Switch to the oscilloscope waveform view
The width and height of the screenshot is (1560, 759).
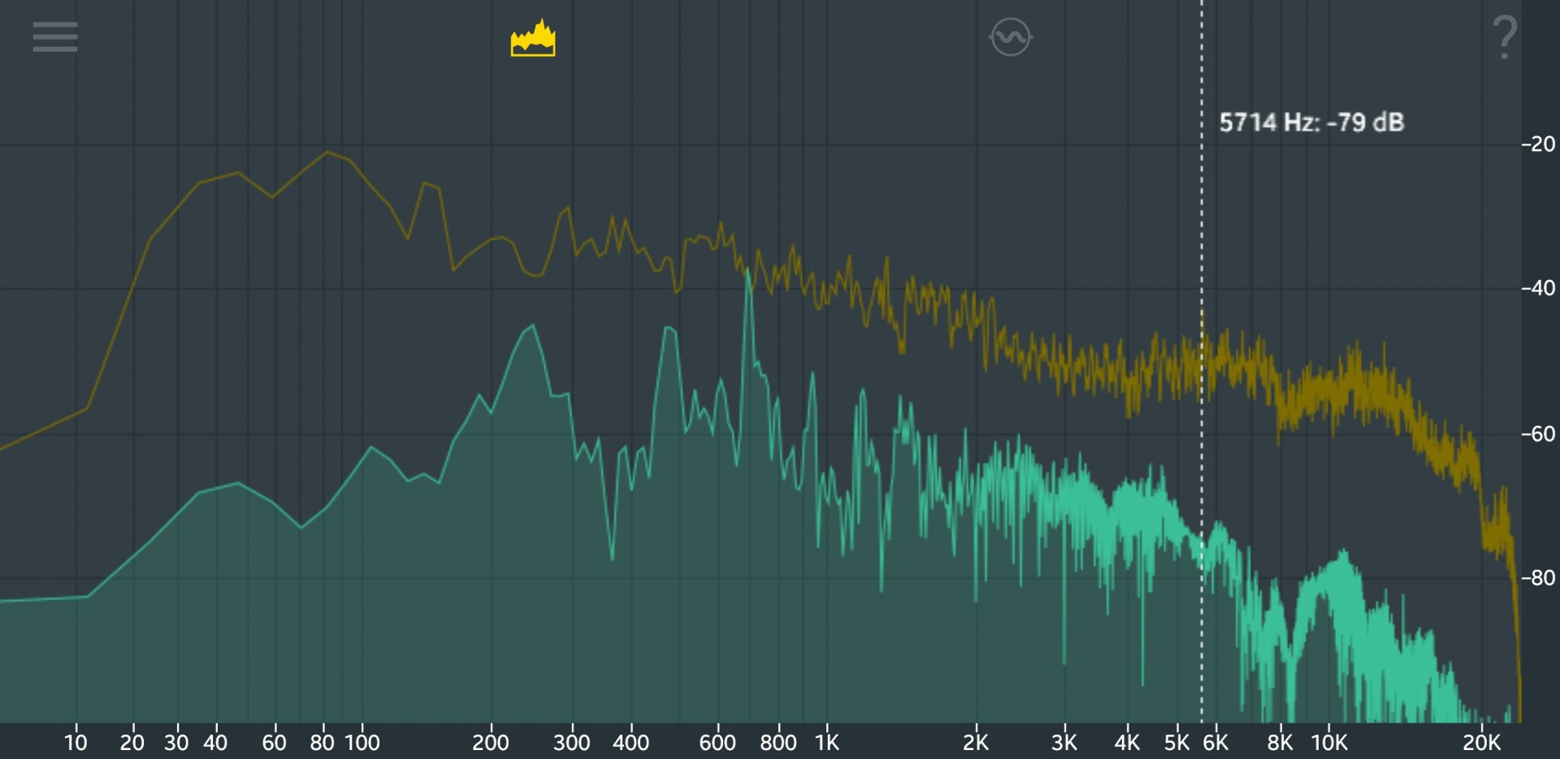point(1010,37)
